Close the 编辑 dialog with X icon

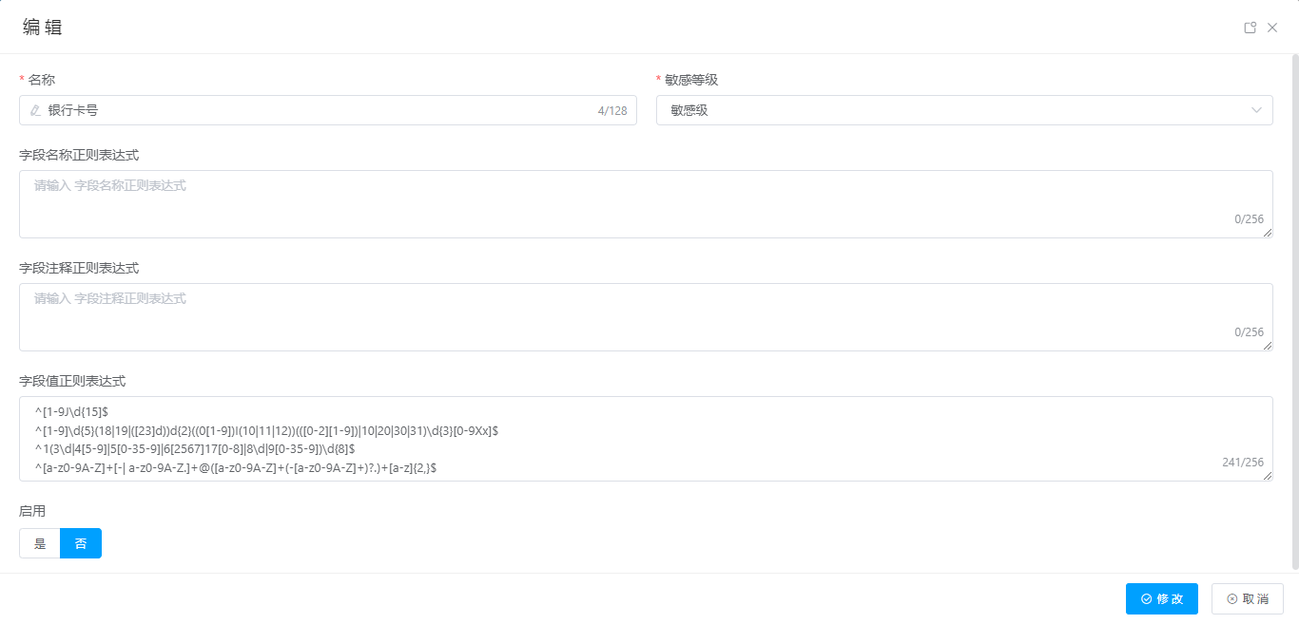[1272, 28]
